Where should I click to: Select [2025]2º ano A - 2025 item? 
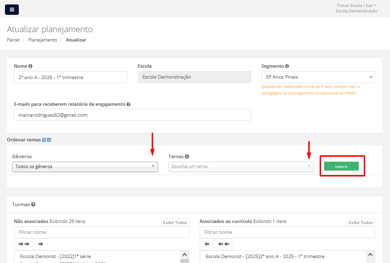tap(265, 256)
